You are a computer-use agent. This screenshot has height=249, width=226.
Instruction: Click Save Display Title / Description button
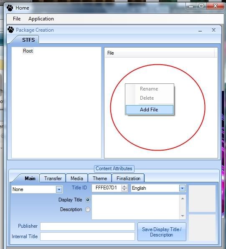point(162,232)
